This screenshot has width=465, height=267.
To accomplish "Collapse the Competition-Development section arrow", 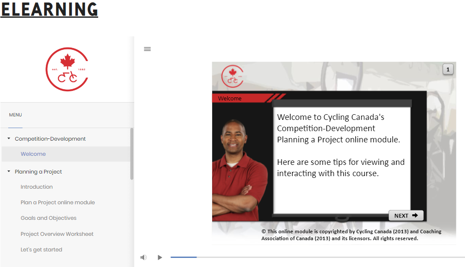I will tap(9, 138).
